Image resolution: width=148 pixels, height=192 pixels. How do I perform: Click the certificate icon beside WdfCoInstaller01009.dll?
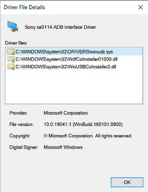click(11, 59)
